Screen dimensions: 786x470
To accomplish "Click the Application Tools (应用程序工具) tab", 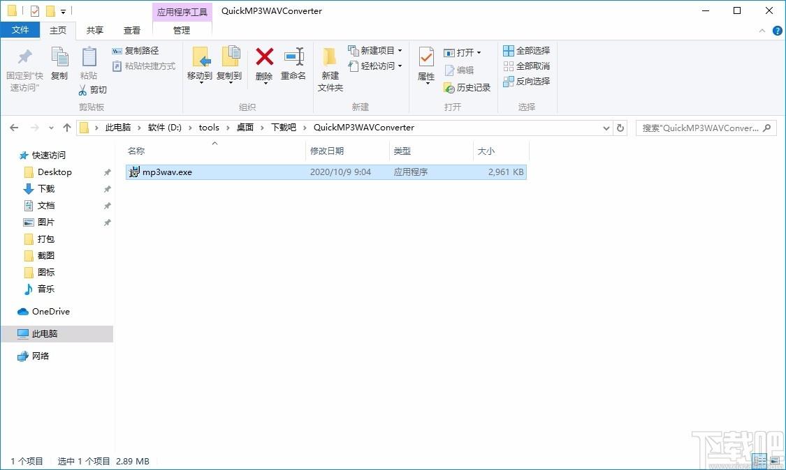I will pos(182,12).
